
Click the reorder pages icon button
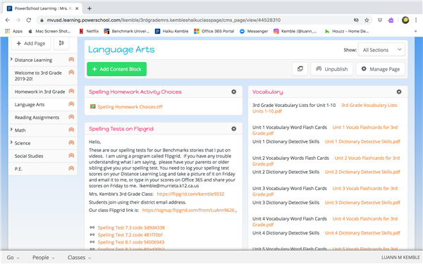tap(61, 43)
